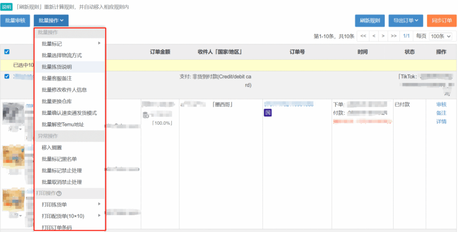Click the purple 国 badge under order number

267,113
